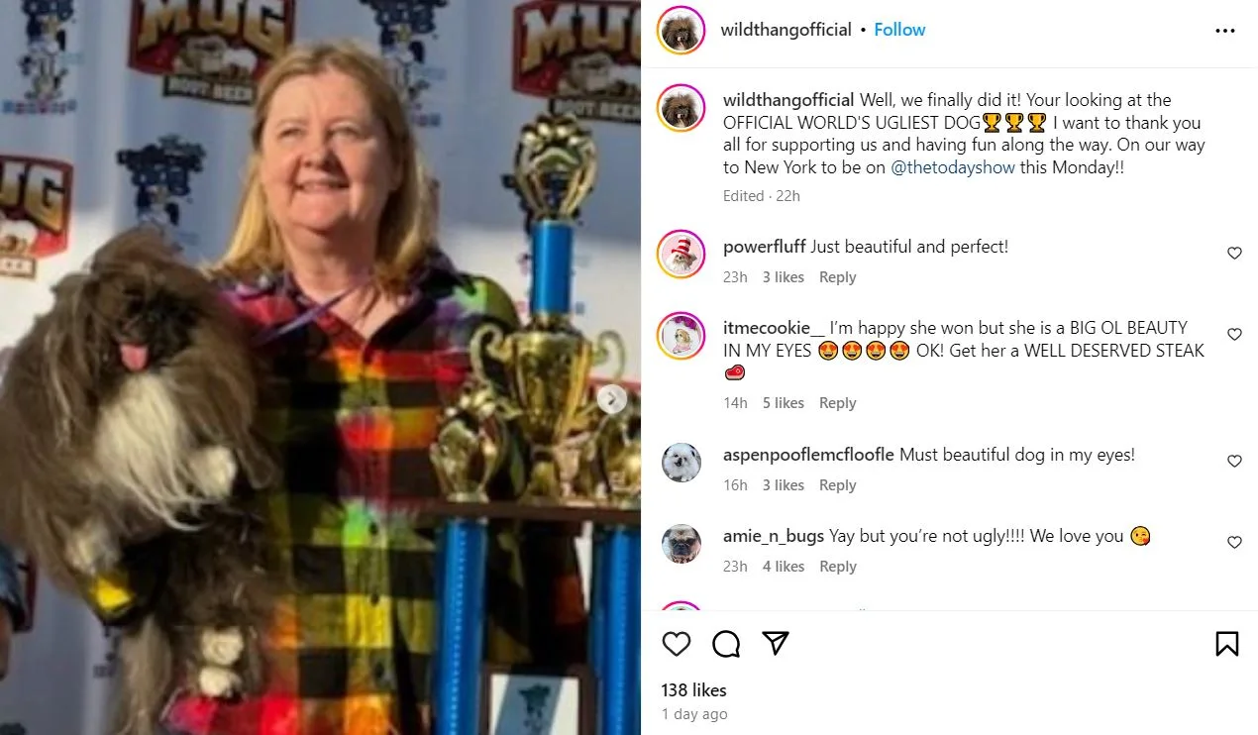The width and height of the screenshot is (1258, 735).
Task: Reply to amie_n_bugs's comment
Action: pos(837,567)
